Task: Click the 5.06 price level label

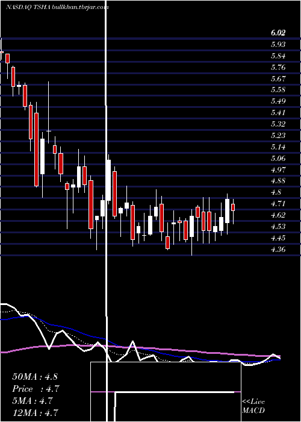Action: click(x=278, y=158)
